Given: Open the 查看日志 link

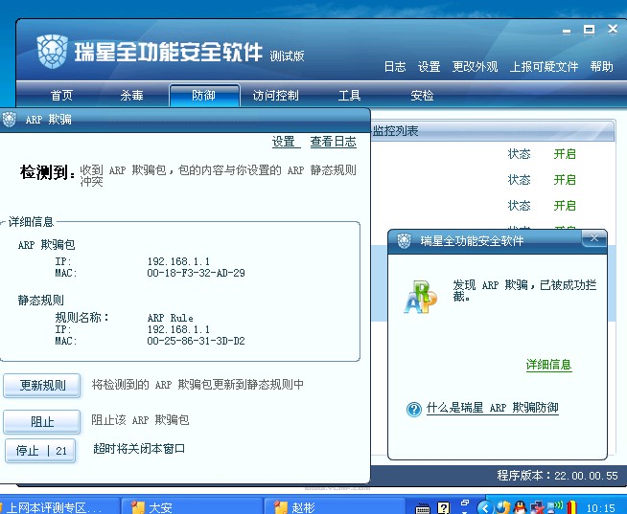Looking at the screenshot, I should coord(333,142).
